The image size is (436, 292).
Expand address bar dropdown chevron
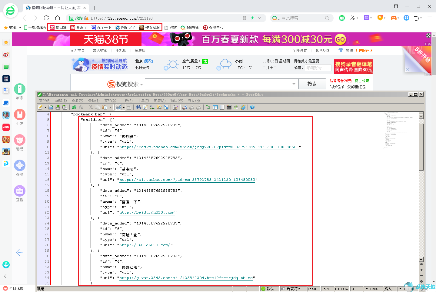point(260,18)
